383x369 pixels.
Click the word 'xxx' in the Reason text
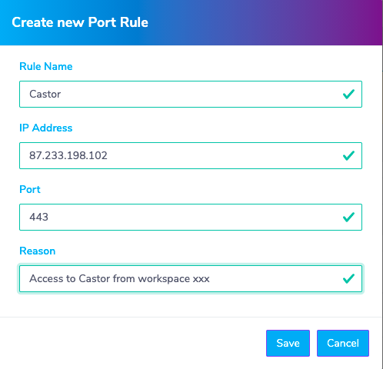pos(201,279)
